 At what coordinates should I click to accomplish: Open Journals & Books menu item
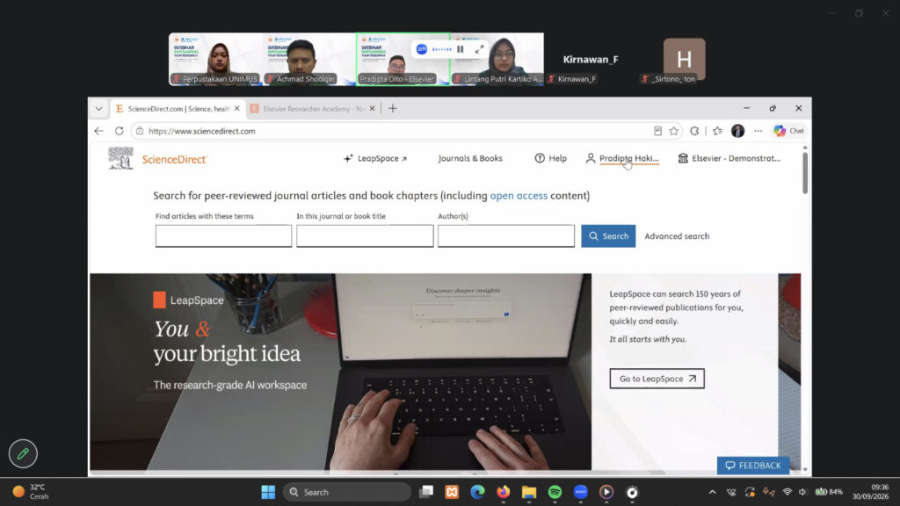click(x=470, y=158)
